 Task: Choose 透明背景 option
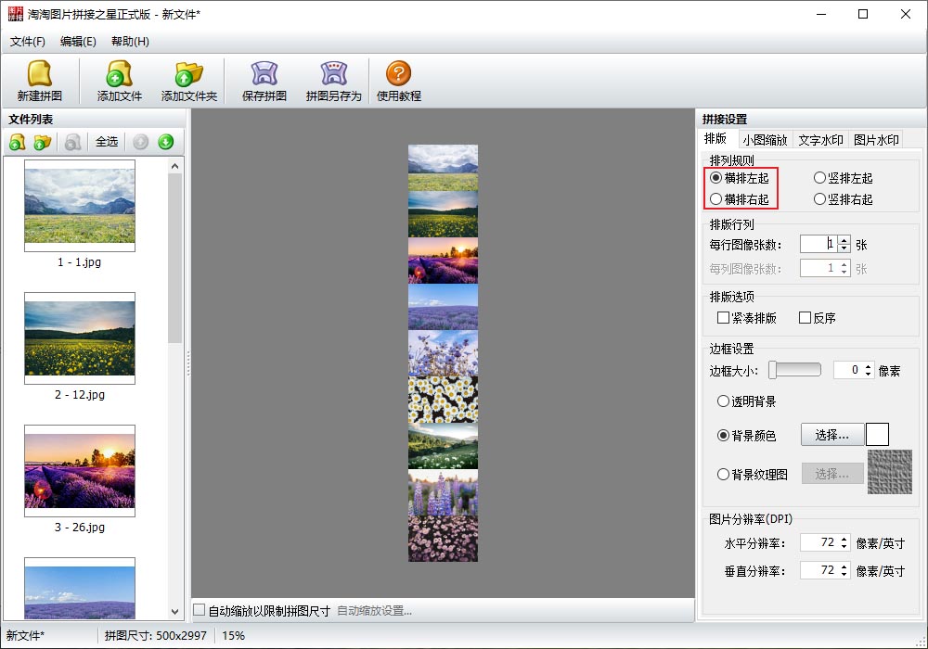(x=746, y=401)
